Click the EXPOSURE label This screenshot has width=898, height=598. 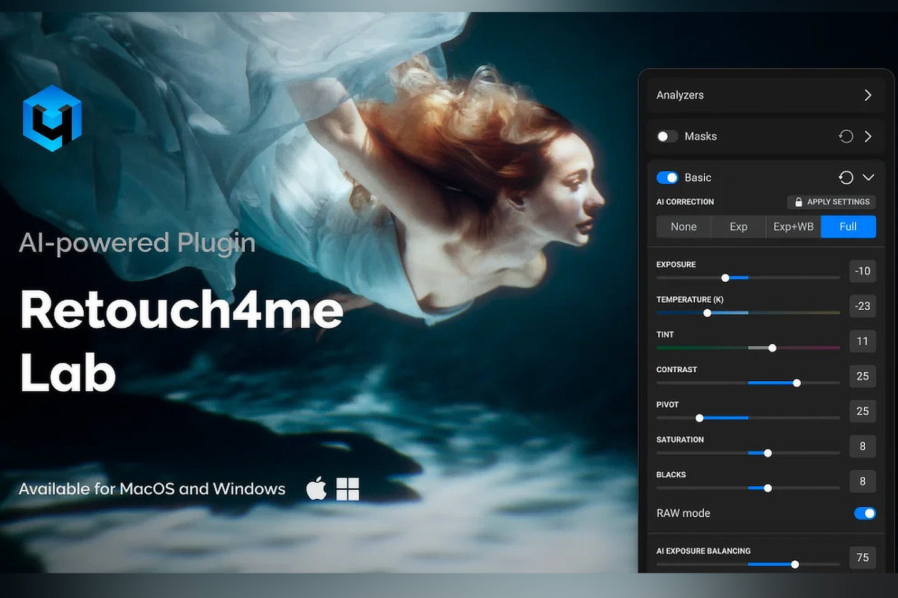676,265
